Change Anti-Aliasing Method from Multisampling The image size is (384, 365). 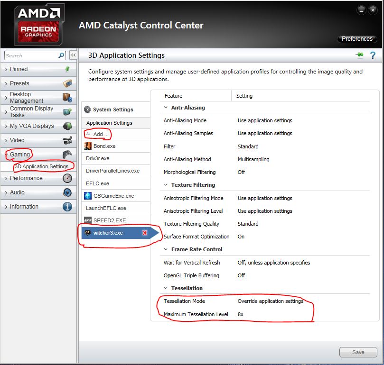(253, 159)
